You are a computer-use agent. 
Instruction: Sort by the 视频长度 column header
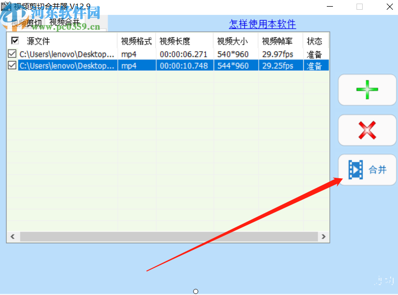(x=184, y=41)
